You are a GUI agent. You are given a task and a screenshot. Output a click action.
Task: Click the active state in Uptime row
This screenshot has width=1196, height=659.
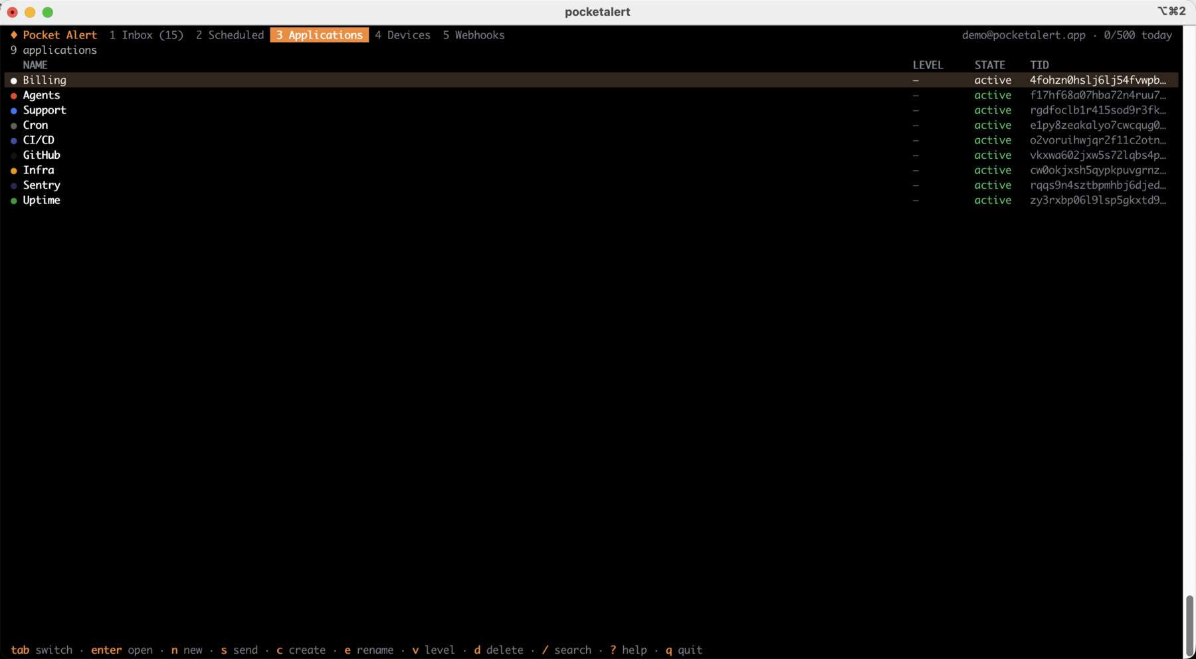pyautogui.click(x=993, y=201)
